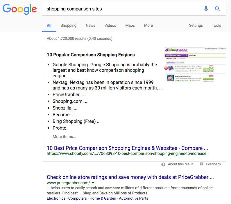Image resolution: width=231 pixels, height=204 pixels.
Task: Expand the More items link
Action: coord(65,137)
